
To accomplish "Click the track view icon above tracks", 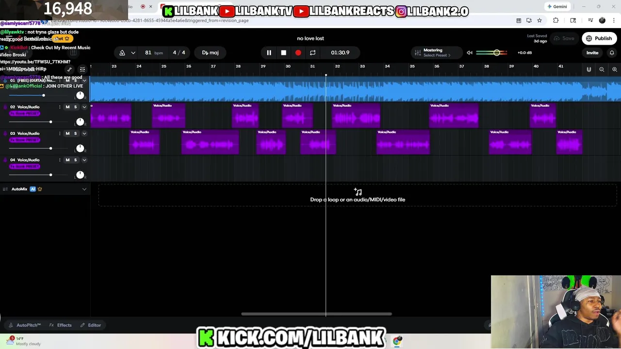I will (82, 70).
